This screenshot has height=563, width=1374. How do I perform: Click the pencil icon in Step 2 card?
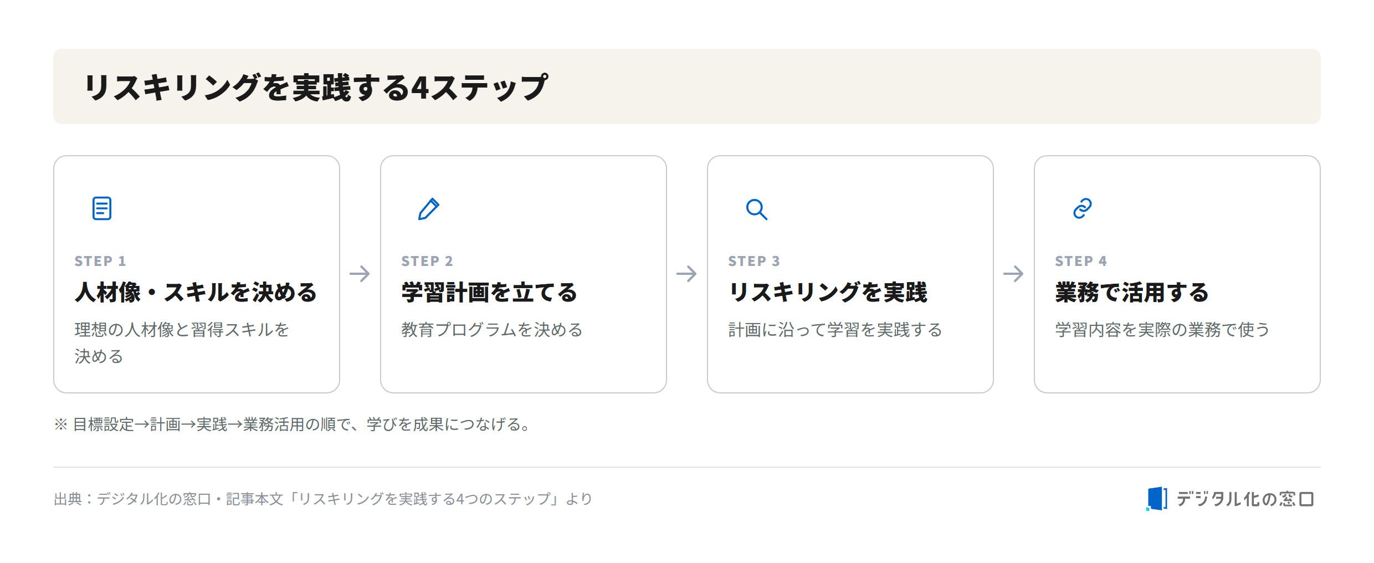click(429, 209)
